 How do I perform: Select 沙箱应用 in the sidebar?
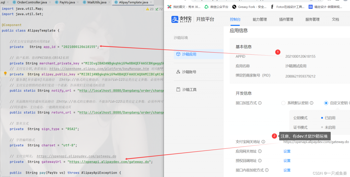click(x=199, y=54)
